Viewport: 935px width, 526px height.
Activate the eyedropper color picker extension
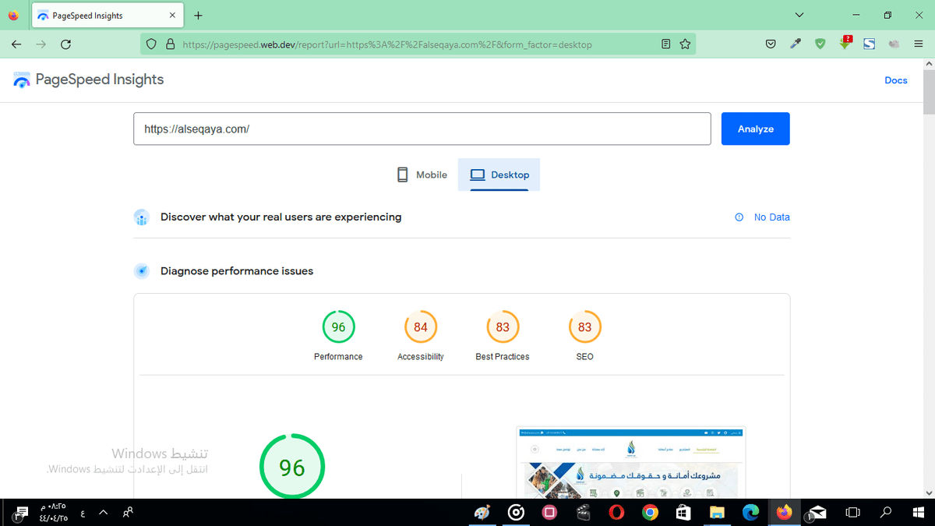796,44
